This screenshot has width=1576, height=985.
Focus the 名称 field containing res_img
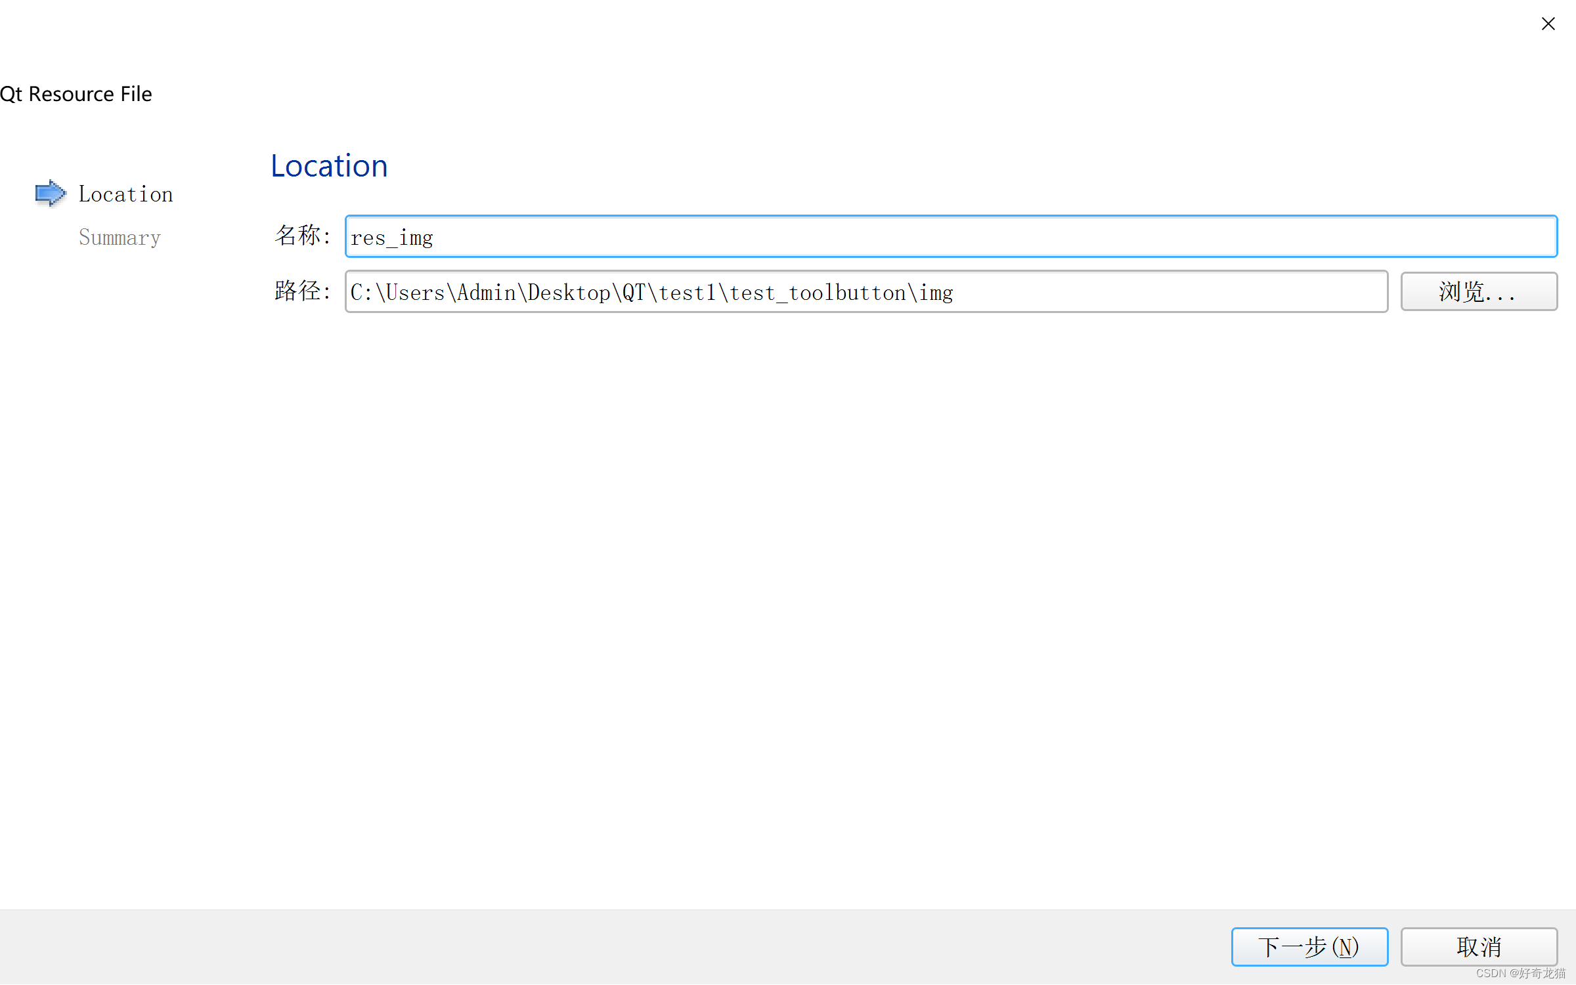point(951,236)
